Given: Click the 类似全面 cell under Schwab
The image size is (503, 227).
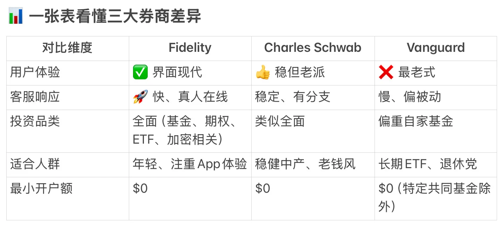Looking at the screenshot, I should (x=280, y=122).
